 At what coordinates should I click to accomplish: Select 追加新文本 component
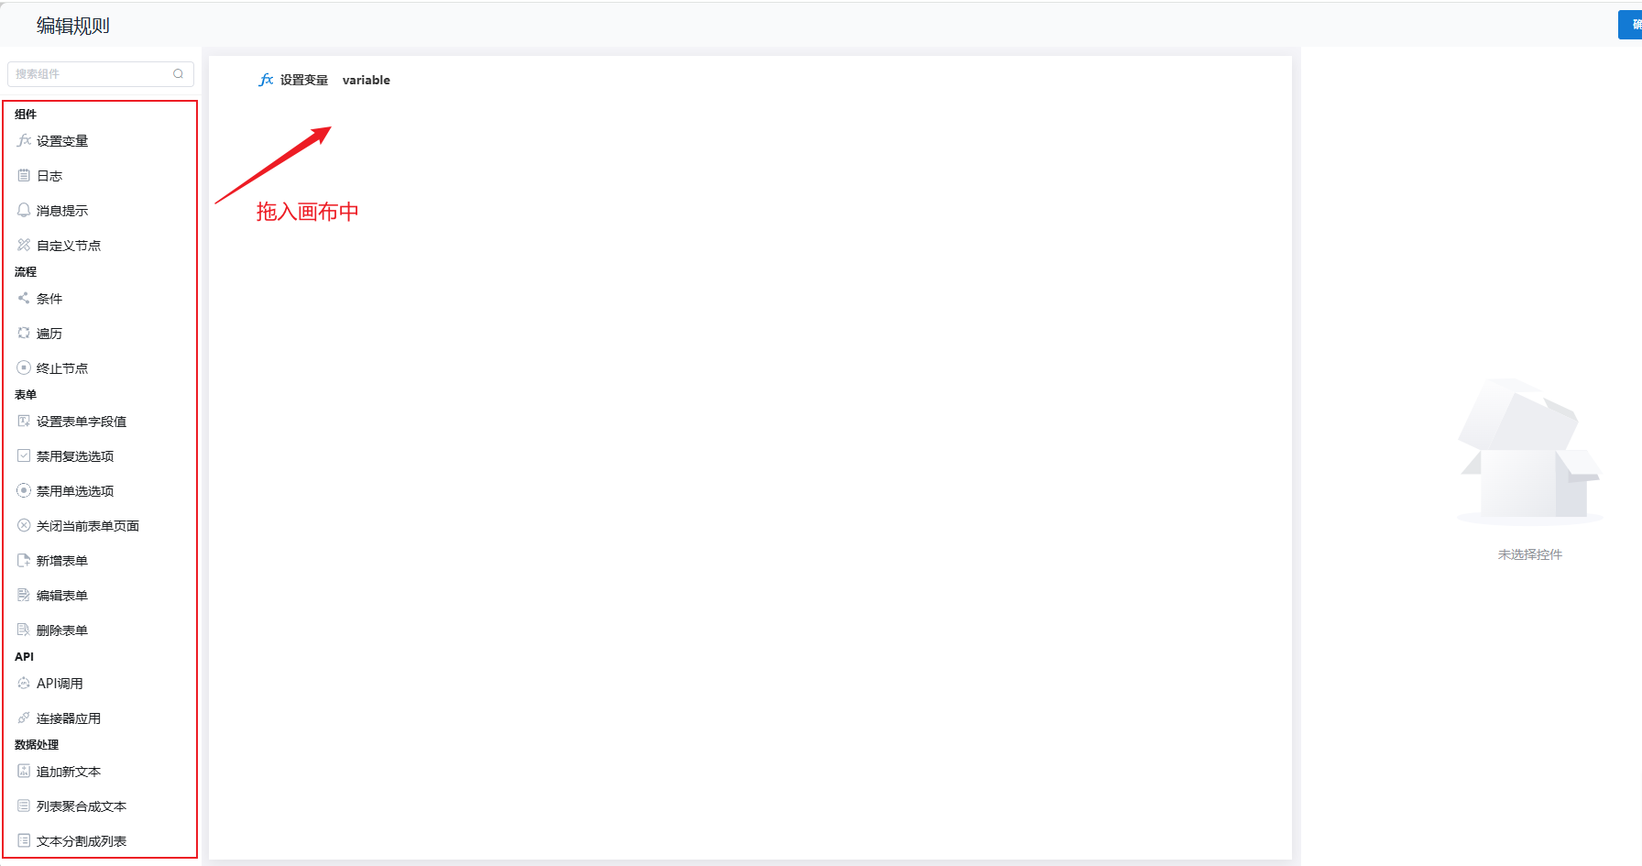coord(68,772)
